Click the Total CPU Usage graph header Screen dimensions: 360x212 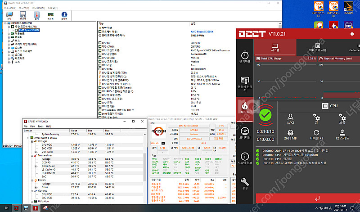click(x=286, y=59)
